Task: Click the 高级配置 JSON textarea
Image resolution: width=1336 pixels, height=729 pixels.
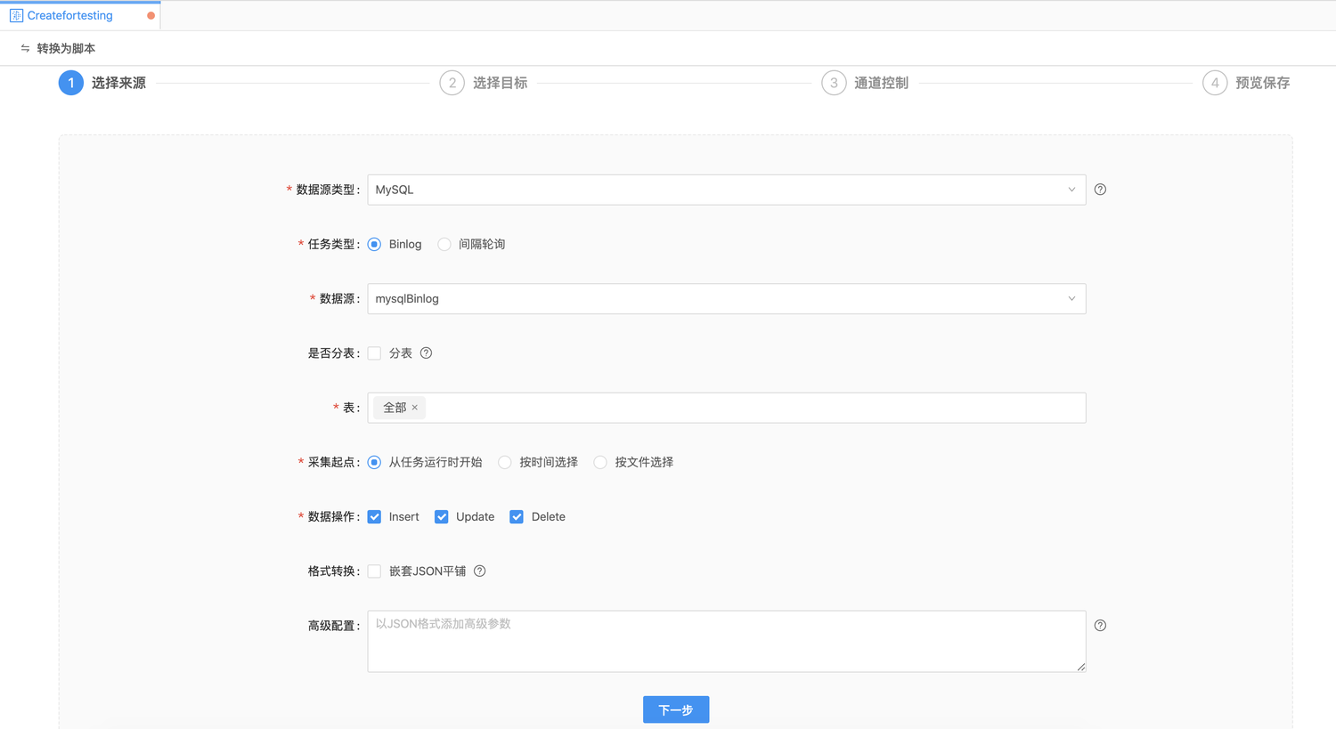Action: (x=727, y=641)
